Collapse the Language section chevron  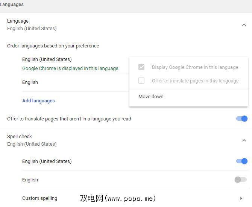click(x=244, y=25)
